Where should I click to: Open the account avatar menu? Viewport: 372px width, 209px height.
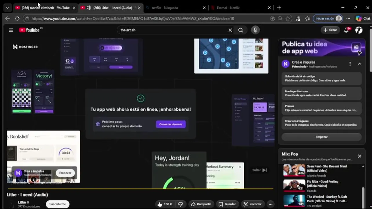coord(359,30)
